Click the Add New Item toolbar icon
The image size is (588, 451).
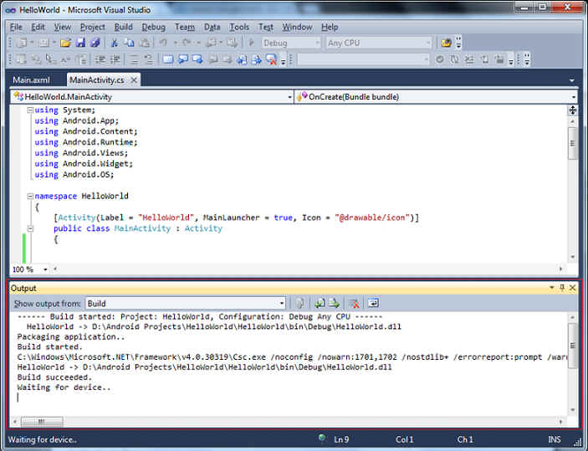(x=44, y=43)
